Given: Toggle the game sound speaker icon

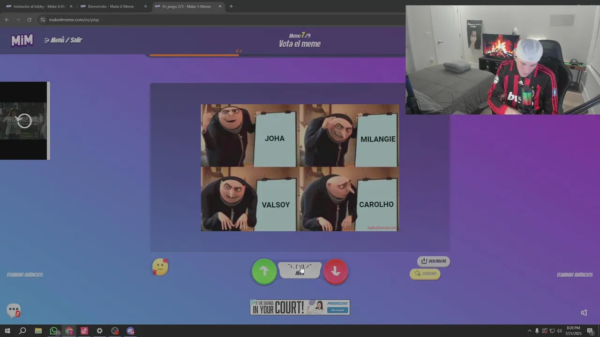Looking at the screenshot, I should 584,313.
